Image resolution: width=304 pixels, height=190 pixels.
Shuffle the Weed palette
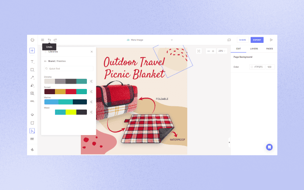pyautogui.click(x=91, y=112)
